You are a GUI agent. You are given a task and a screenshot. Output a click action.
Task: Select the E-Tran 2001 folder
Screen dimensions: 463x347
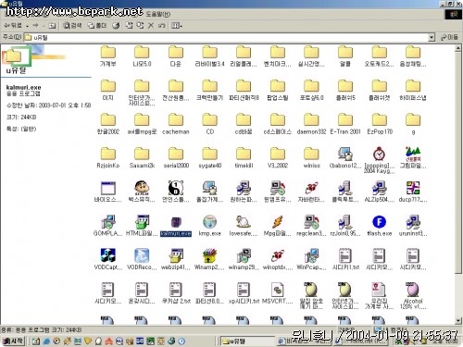pos(345,119)
